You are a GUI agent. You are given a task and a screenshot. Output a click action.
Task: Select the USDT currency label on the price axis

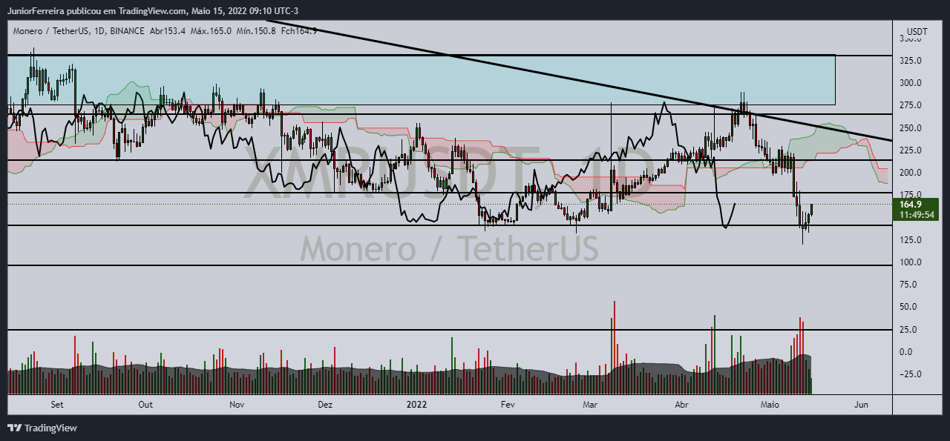917,33
